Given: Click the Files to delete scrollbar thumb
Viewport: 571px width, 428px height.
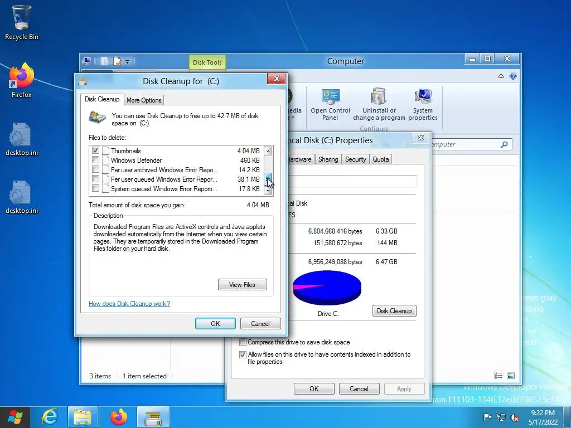Looking at the screenshot, I should [268, 179].
